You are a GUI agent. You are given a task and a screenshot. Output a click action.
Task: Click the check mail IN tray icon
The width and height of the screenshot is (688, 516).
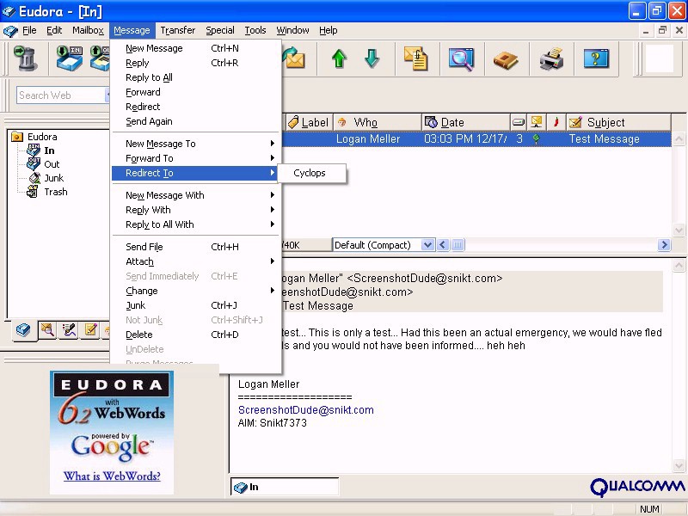pos(70,58)
